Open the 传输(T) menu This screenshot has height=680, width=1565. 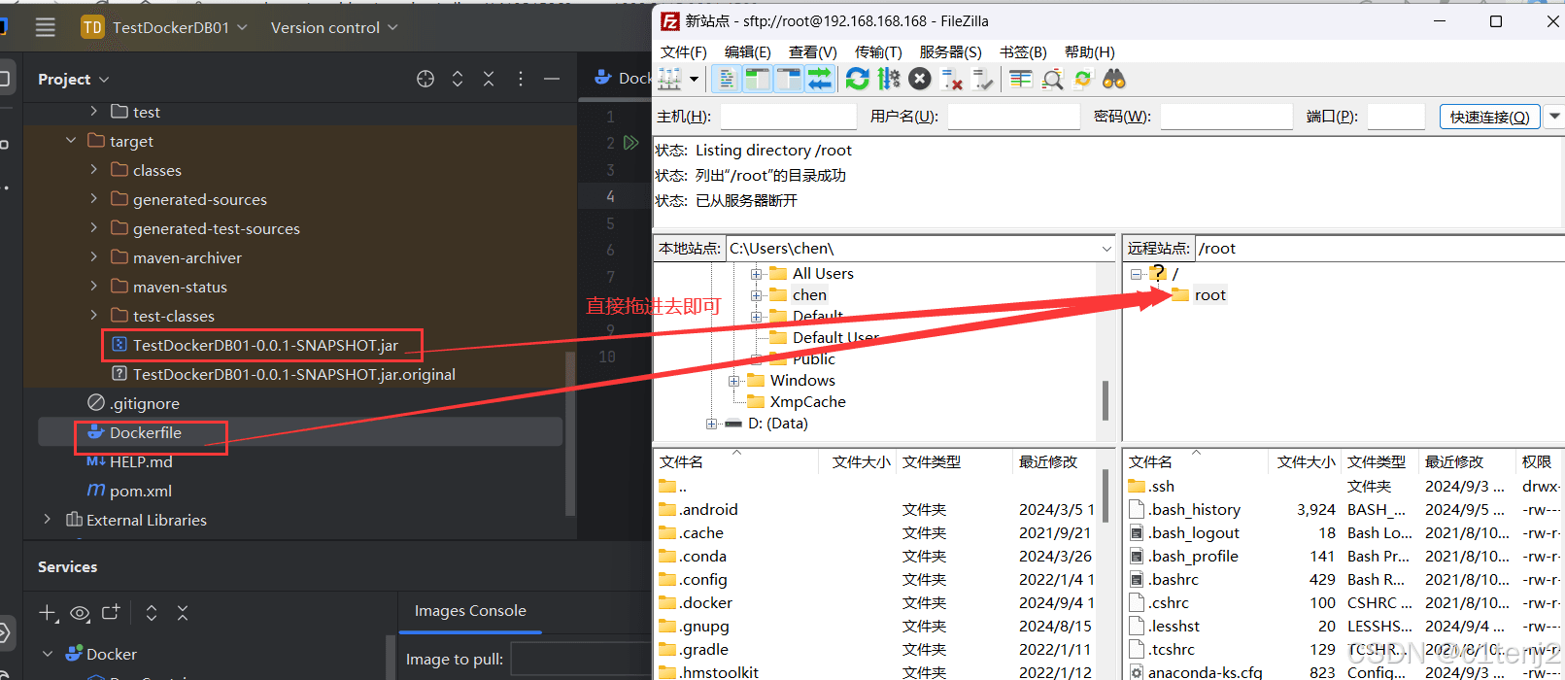tap(878, 51)
